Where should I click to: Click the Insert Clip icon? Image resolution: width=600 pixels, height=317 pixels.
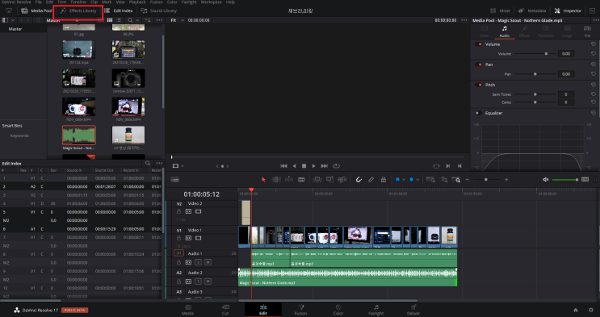coord(317,179)
